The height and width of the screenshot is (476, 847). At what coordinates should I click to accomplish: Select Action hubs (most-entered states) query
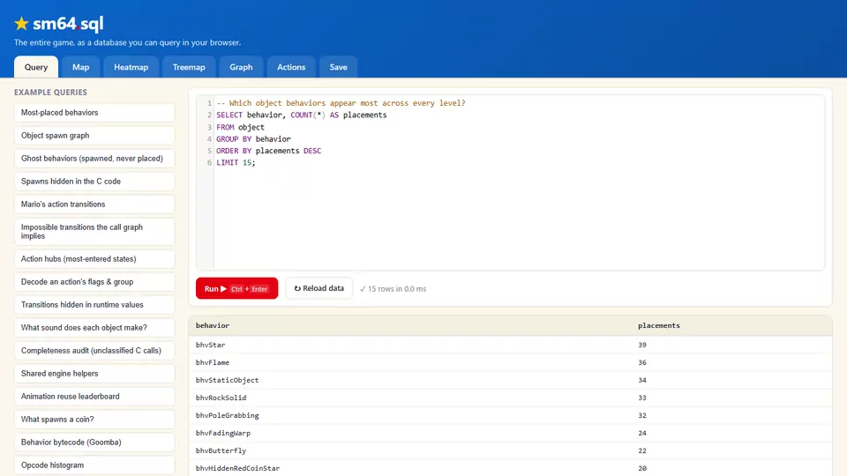94,259
